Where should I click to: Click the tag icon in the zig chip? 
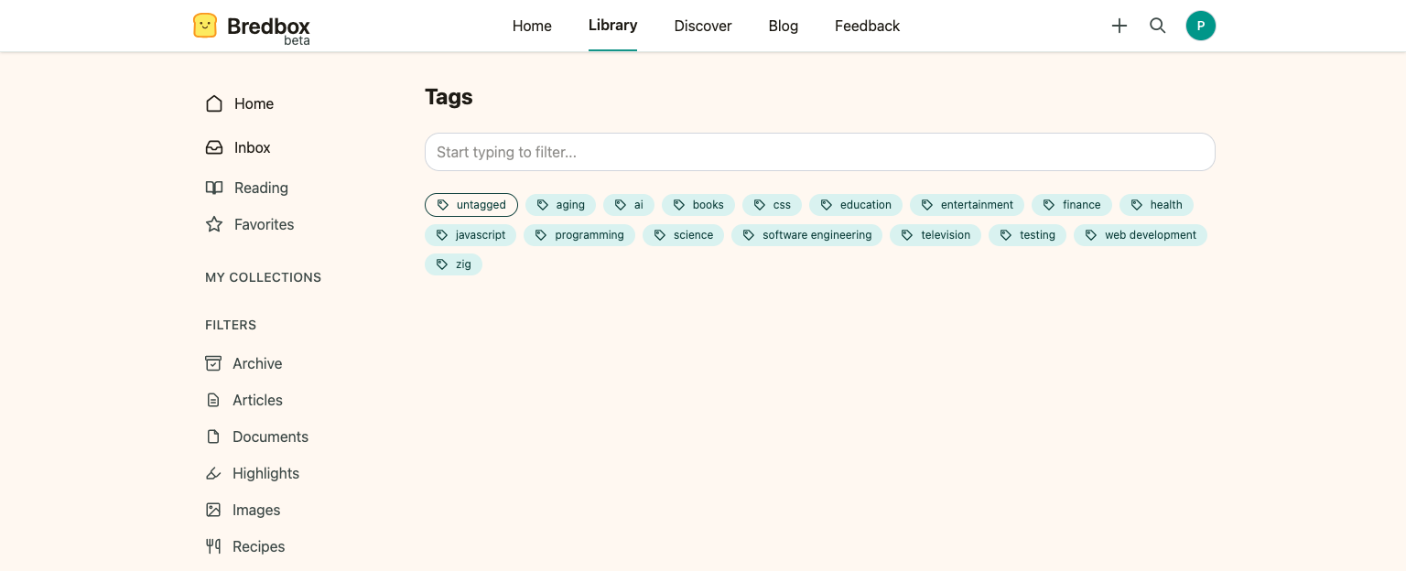(442, 264)
